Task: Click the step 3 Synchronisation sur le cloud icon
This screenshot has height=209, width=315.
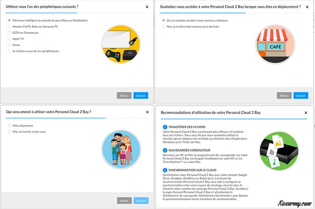Action: click(165, 170)
